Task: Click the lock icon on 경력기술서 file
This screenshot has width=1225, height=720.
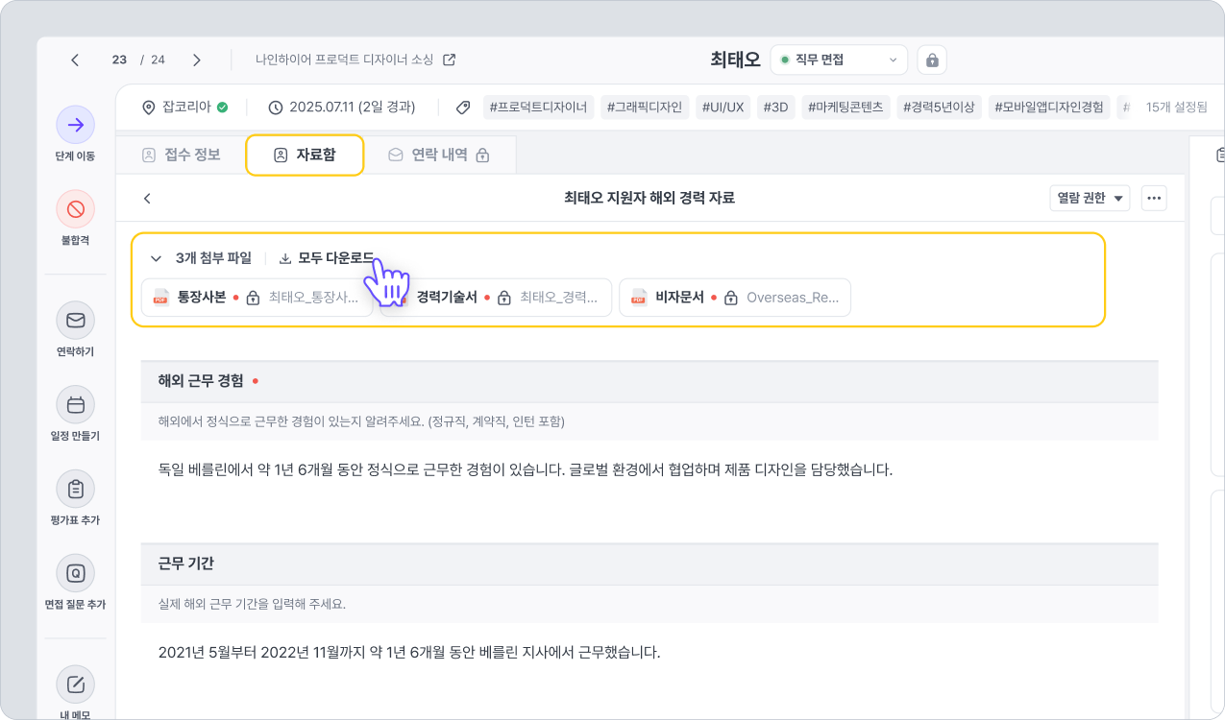Action: point(504,298)
